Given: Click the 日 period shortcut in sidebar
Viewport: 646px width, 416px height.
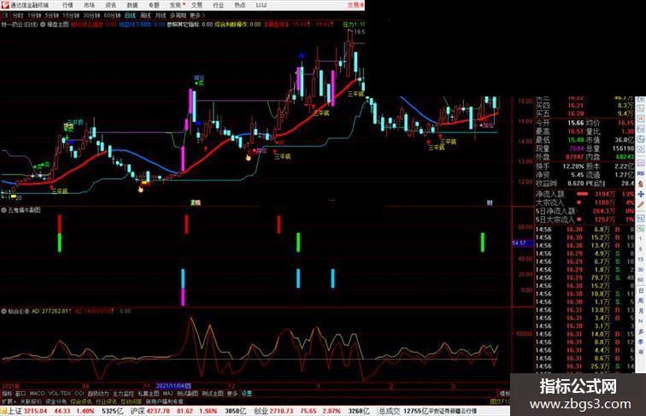Looking at the screenshot, I should click(641, 291).
